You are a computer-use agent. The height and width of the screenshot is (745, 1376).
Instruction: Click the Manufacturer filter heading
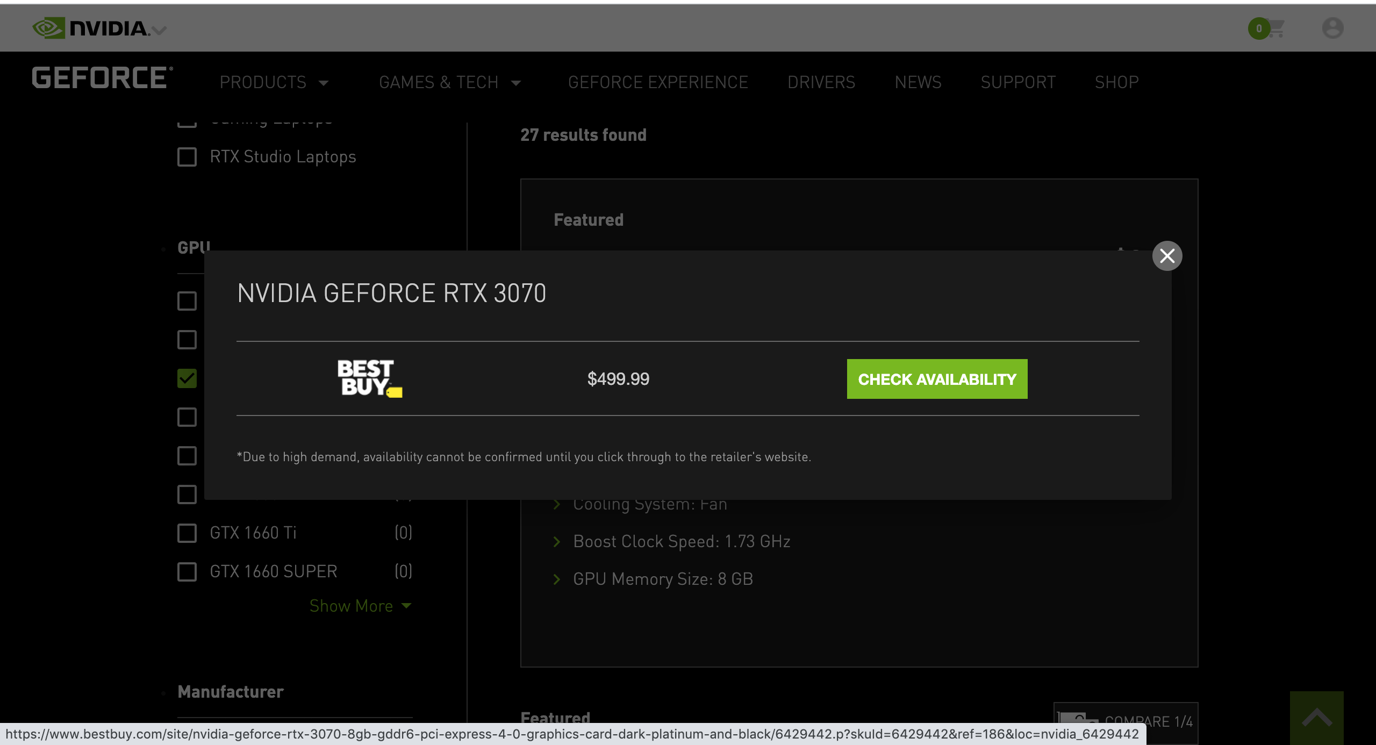pos(231,692)
